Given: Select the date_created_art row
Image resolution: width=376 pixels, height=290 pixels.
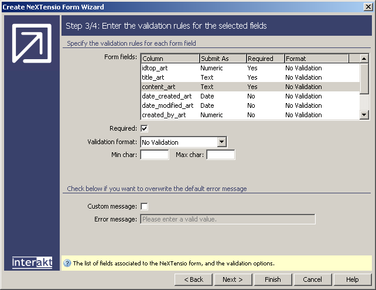Looking at the screenshot, I should pos(250,96).
